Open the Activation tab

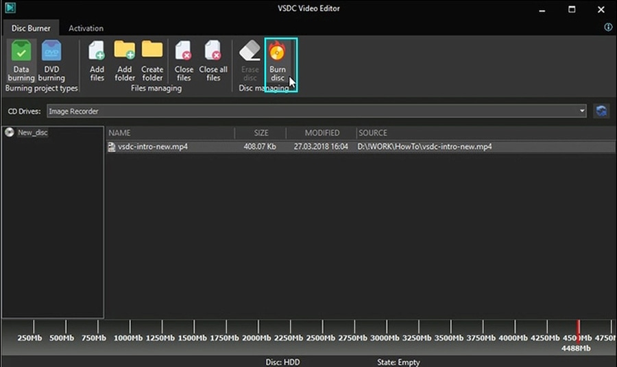coord(86,28)
